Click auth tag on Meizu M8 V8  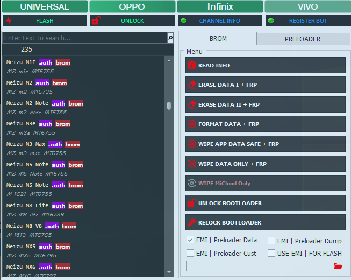coord(52,226)
